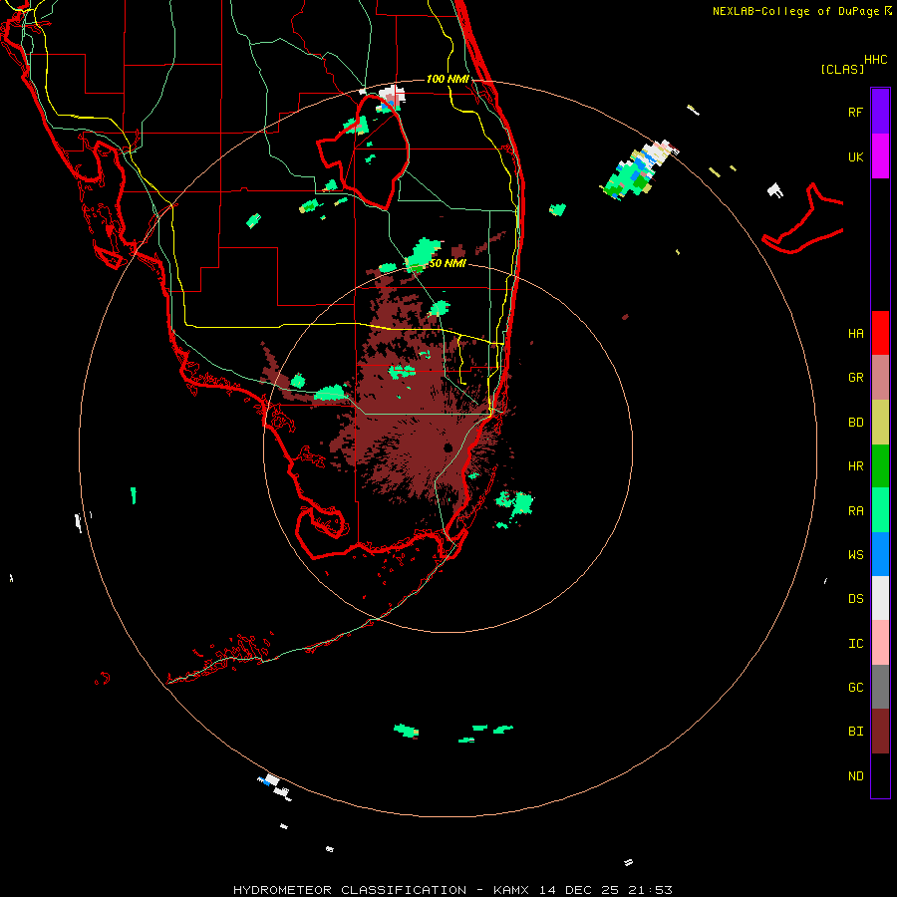
Task: Click the NEXLAB-College of DuPage credit text
Action: [x=795, y=11]
